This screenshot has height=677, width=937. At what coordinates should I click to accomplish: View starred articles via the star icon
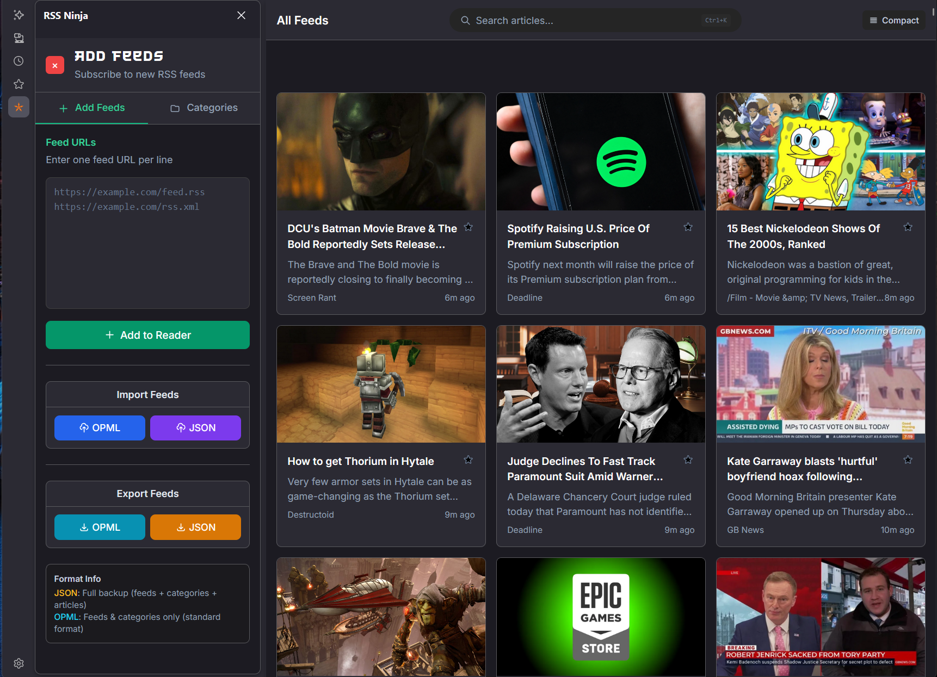point(19,84)
